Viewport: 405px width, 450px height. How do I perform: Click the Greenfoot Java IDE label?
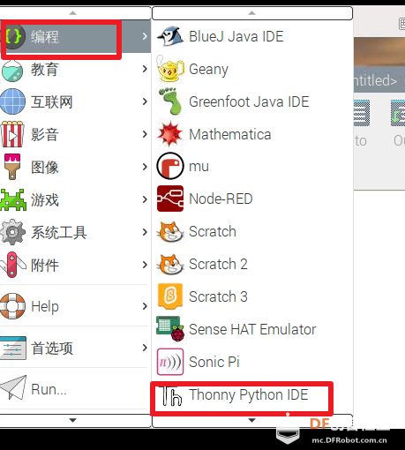(249, 101)
